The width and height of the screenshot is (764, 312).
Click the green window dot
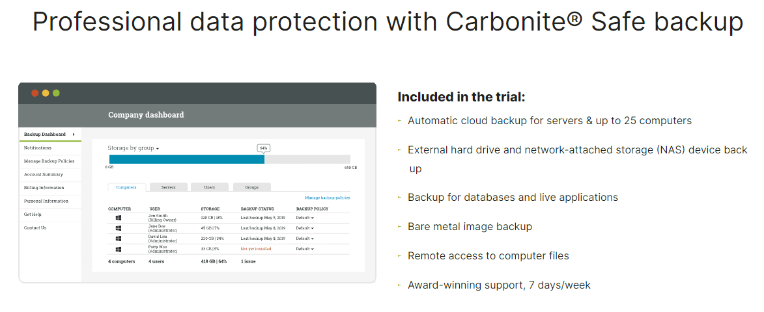56,93
